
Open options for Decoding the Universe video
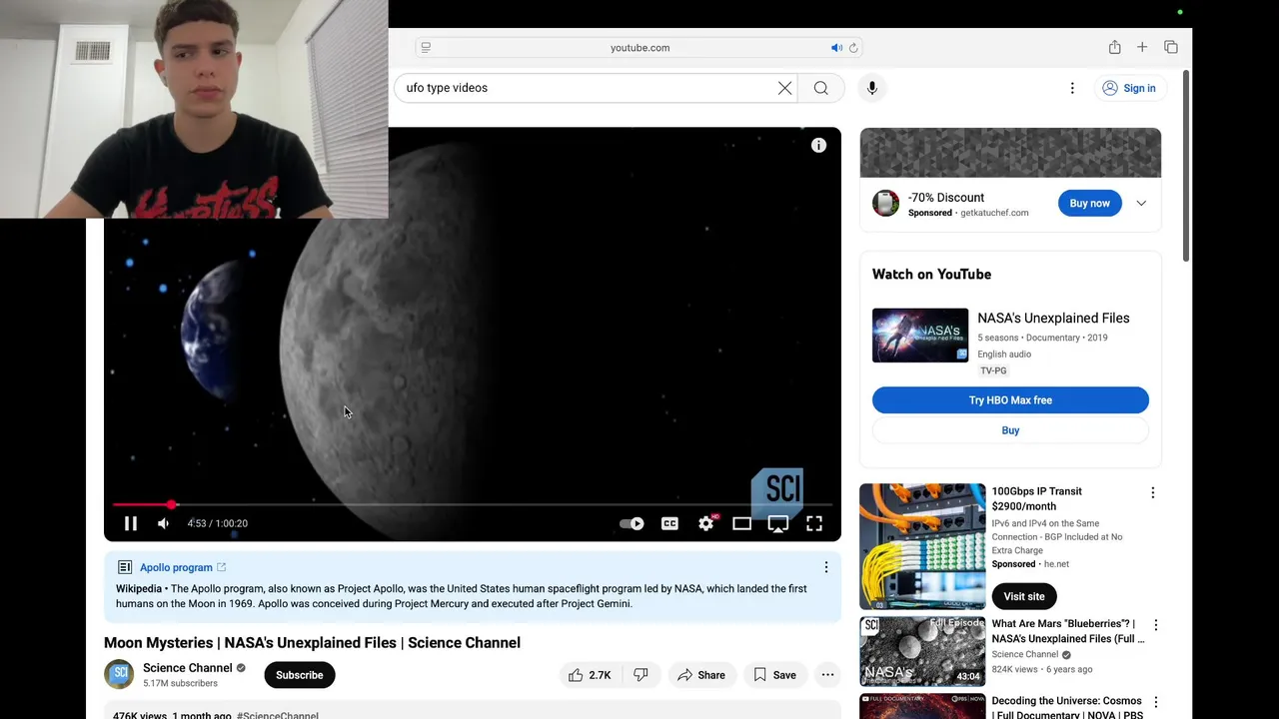click(1156, 702)
